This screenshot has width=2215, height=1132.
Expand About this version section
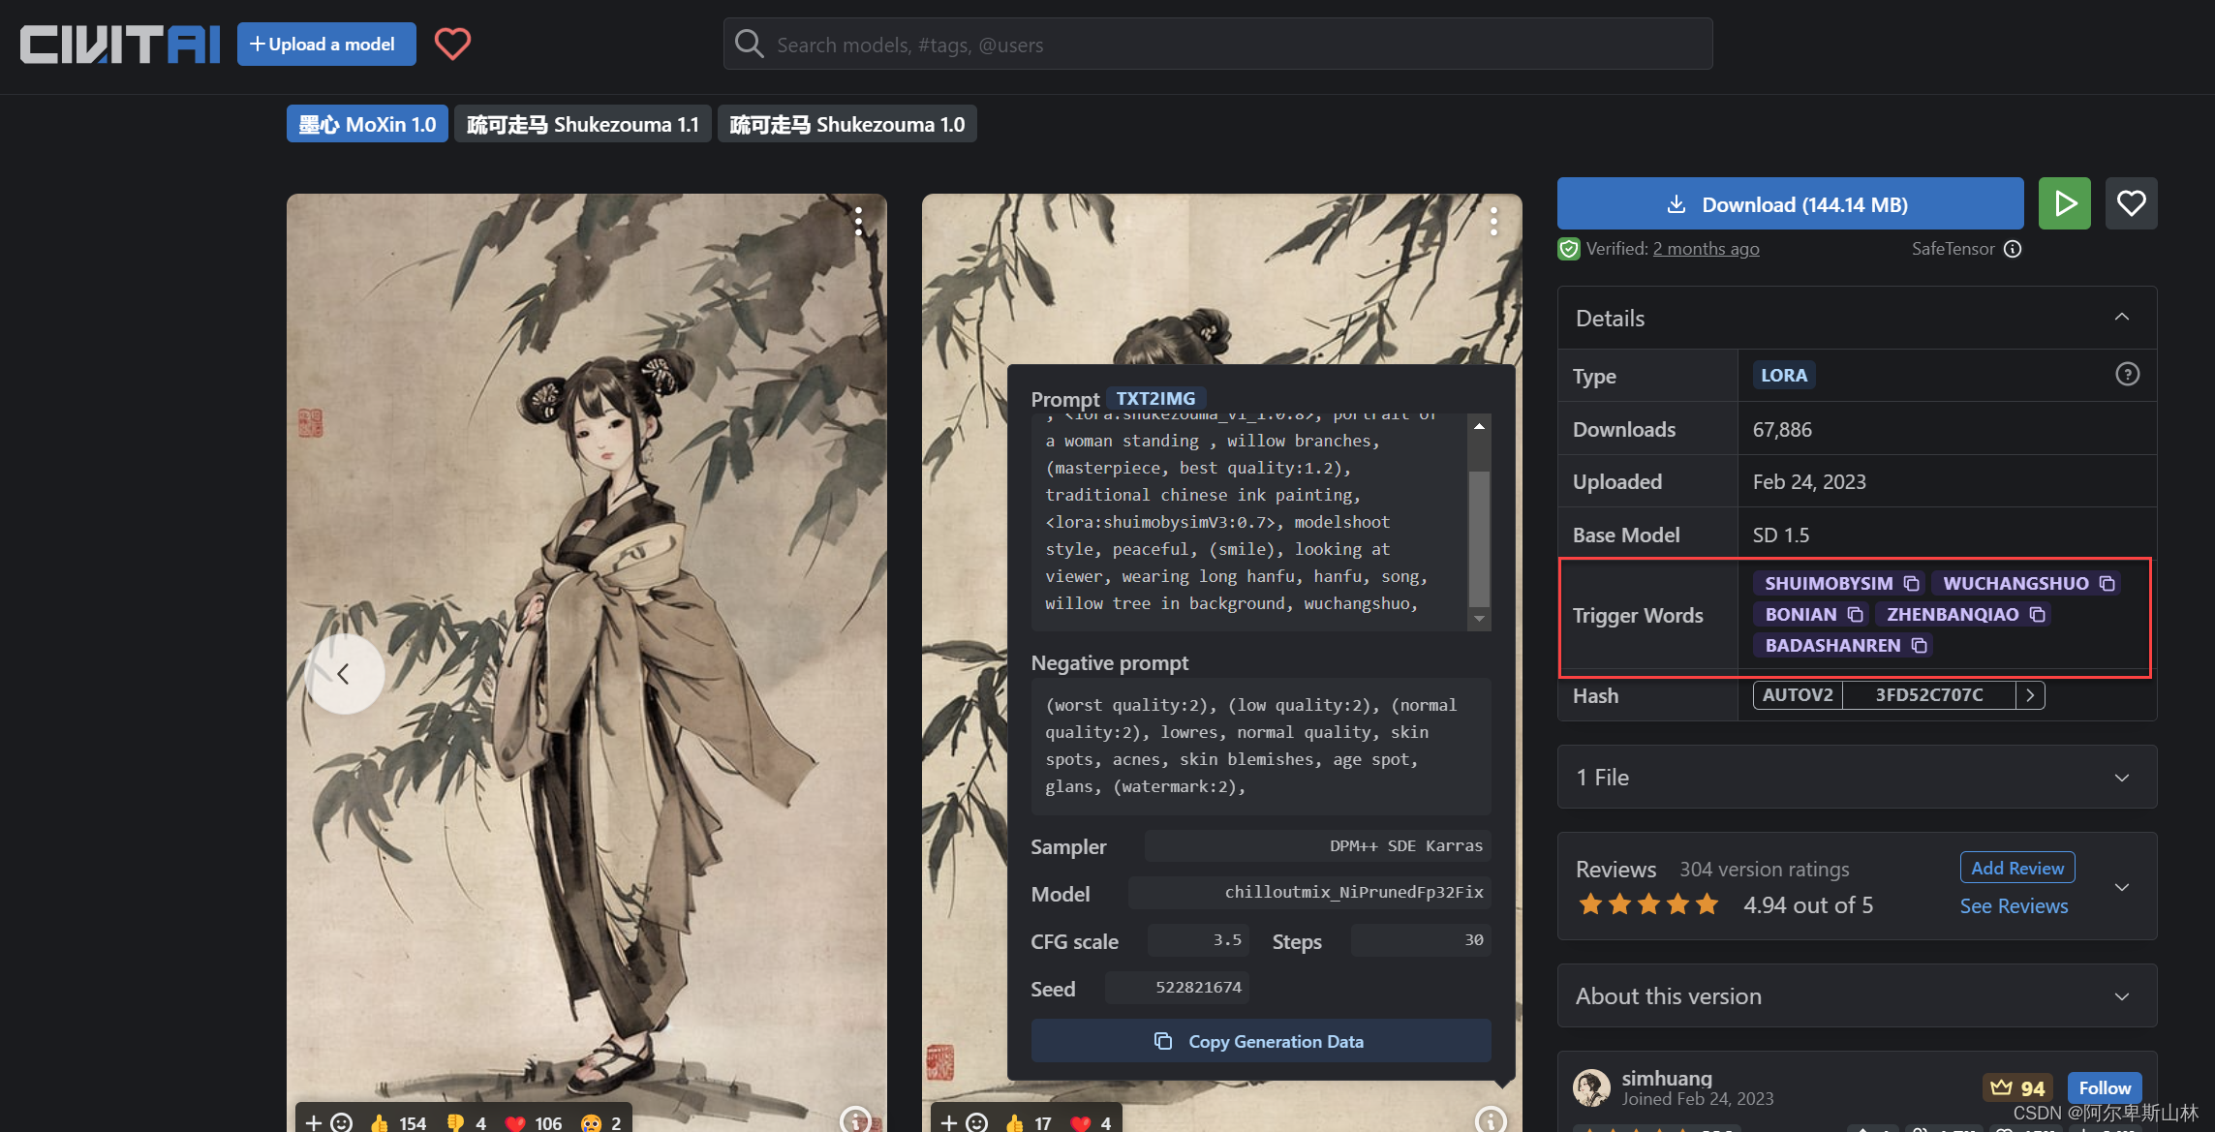(x=2121, y=996)
